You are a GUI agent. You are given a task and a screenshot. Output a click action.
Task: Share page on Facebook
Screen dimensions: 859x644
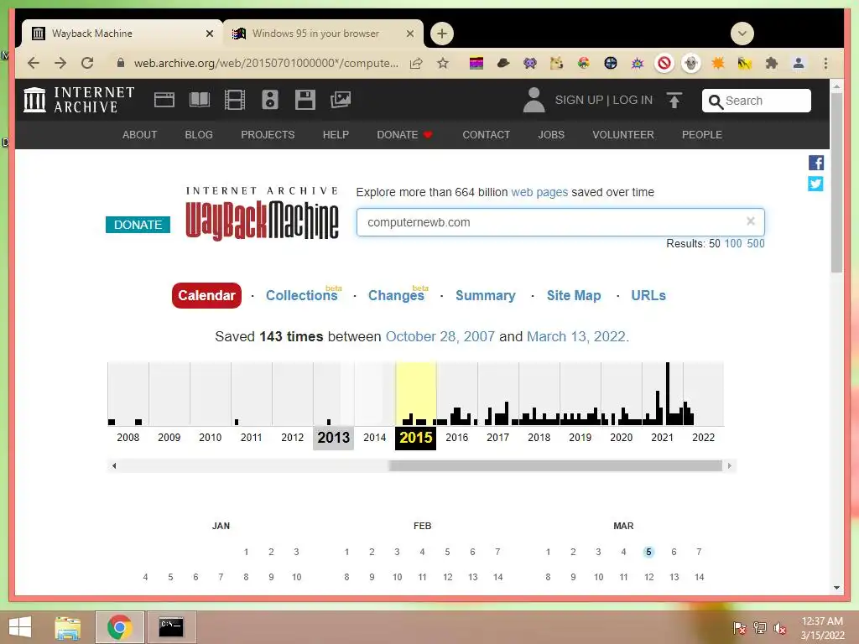tap(815, 163)
